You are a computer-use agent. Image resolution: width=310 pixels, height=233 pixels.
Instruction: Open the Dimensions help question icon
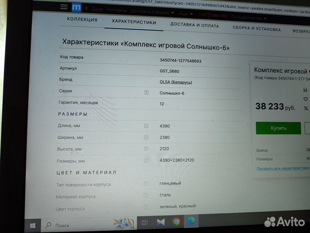[x=146, y=160]
